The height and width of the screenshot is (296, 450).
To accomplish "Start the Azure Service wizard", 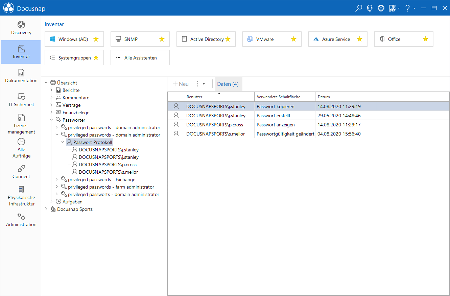I will [x=338, y=39].
